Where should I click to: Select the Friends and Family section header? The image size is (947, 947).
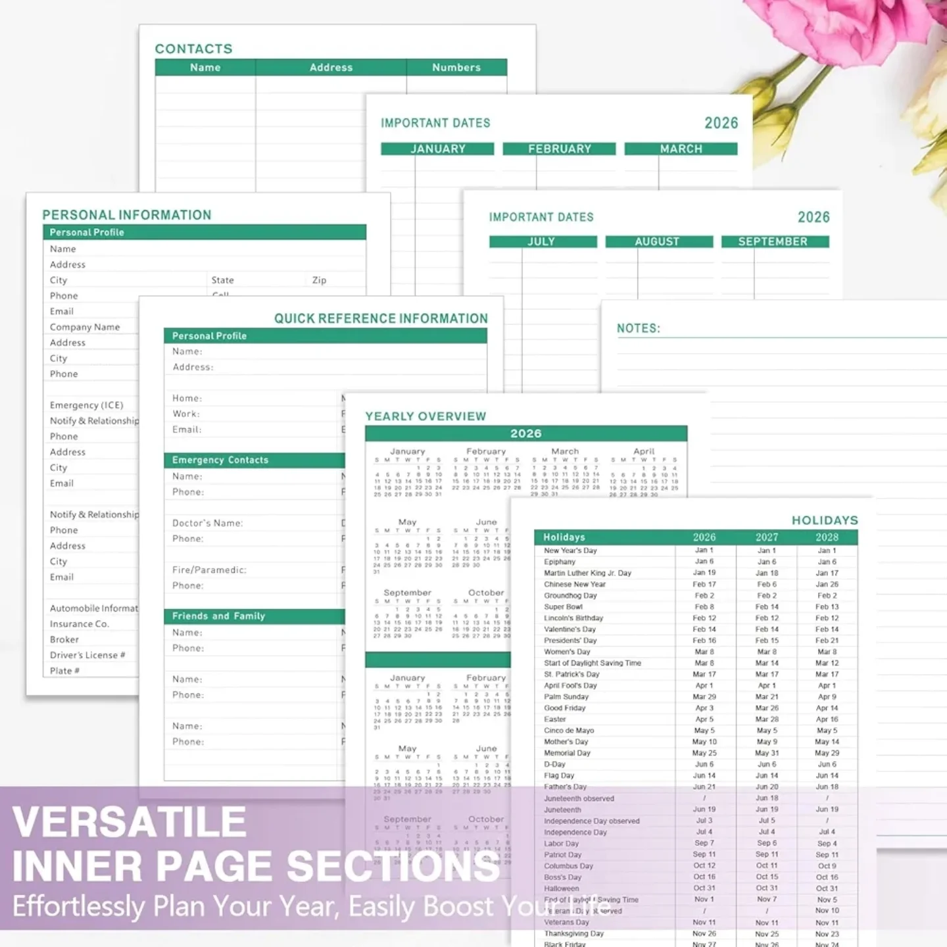point(218,616)
